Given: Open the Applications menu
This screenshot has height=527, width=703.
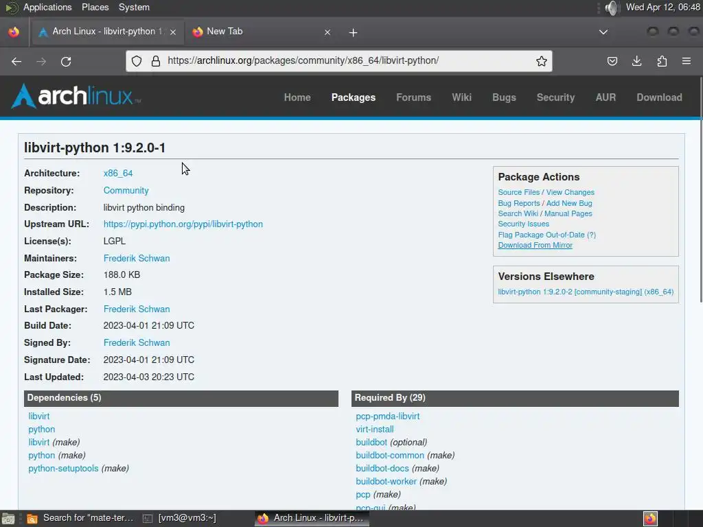Looking at the screenshot, I should (47, 7).
